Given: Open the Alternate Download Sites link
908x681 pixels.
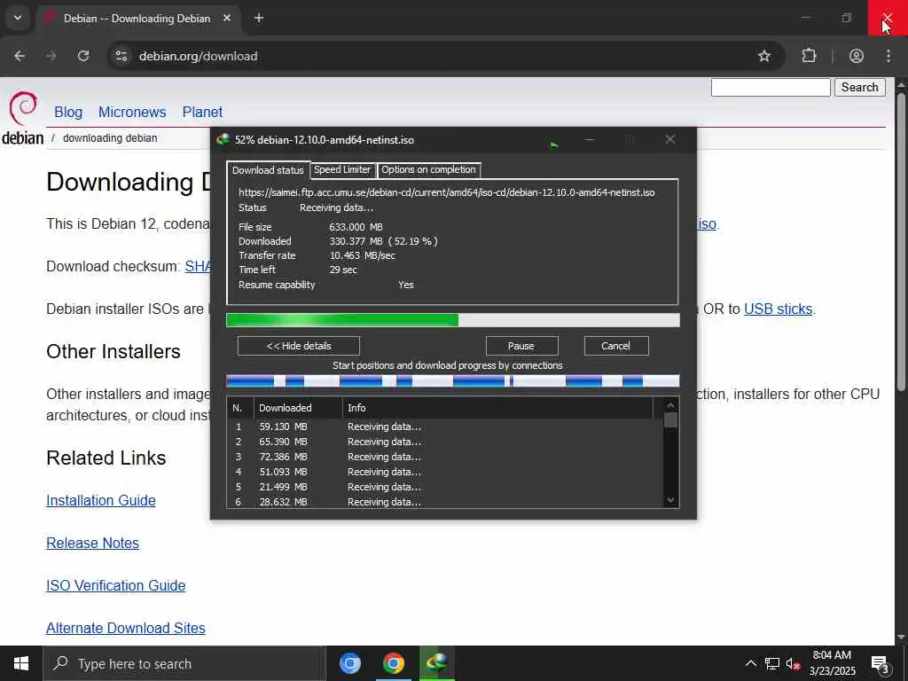Looking at the screenshot, I should tap(126, 629).
